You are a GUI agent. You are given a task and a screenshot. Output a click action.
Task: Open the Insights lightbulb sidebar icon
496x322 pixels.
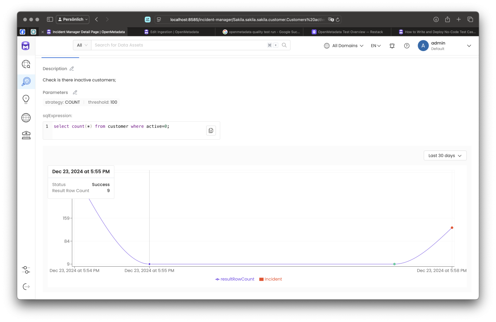(x=26, y=99)
